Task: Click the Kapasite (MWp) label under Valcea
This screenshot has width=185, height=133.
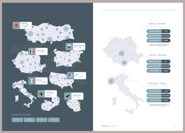Action: (154, 31)
